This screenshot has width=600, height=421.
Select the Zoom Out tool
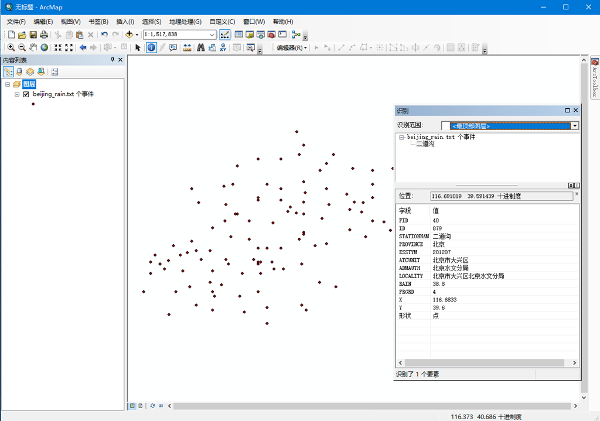tap(22, 47)
